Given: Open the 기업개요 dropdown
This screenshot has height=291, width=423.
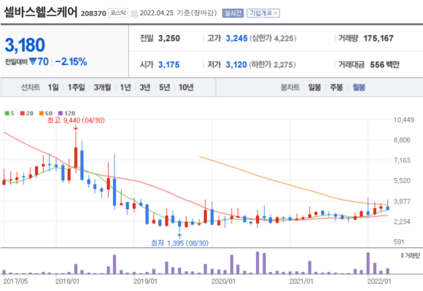Looking at the screenshot, I should tap(263, 13).
